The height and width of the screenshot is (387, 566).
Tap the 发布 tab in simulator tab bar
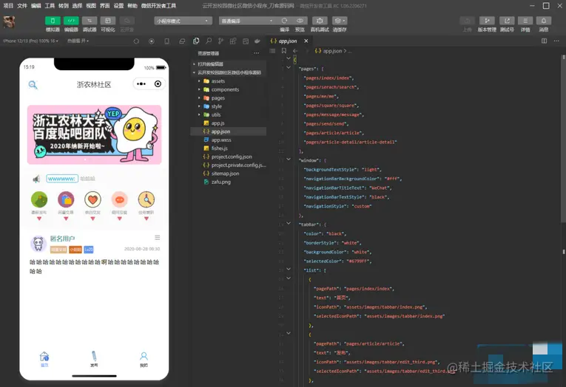[94, 359]
